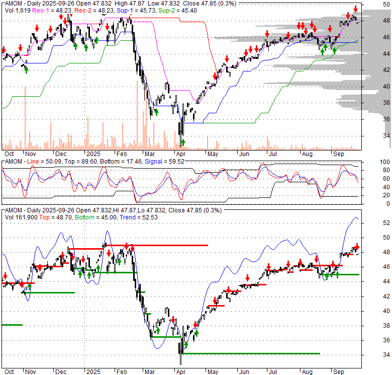
Task: Click the Sep label on top chart time axis
Action: click(339, 154)
